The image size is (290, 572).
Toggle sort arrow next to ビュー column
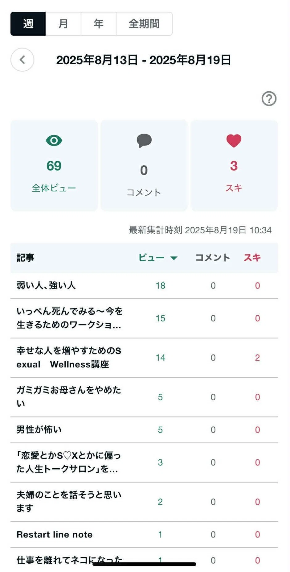[x=174, y=258]
